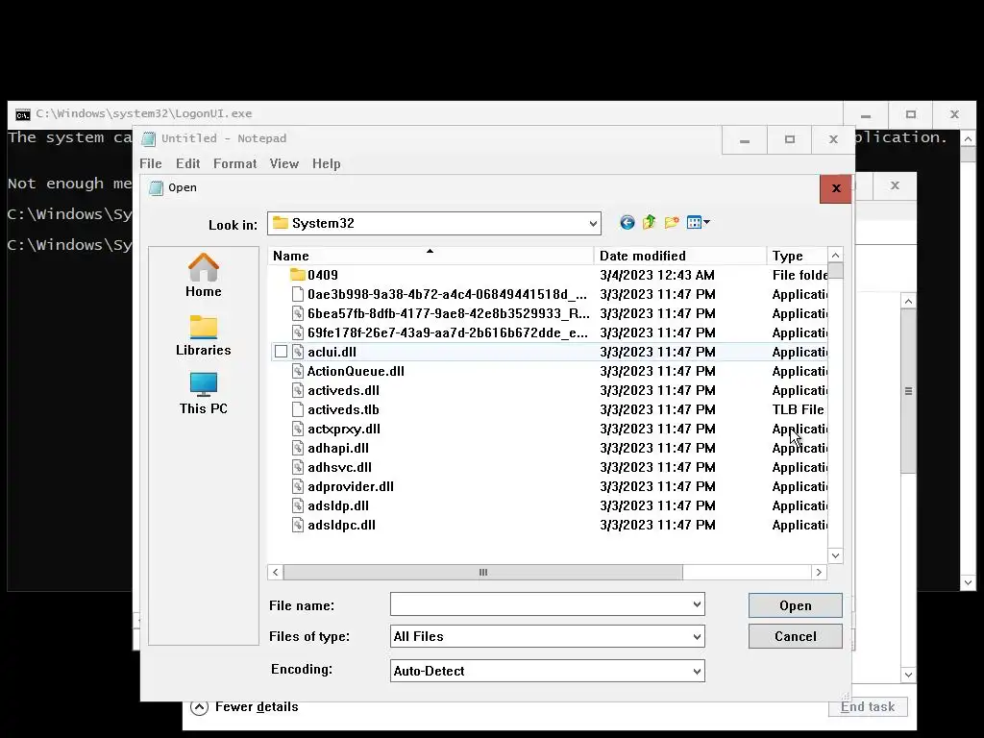Image resolution: width=984 pixels, height=738 pixels.
Task: Open the View menu in Notepad
Action: 284,163
